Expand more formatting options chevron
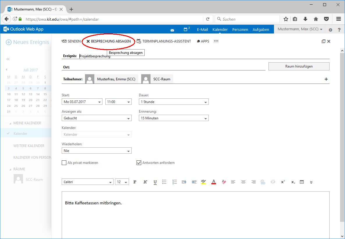Screen dimensions: 345x239 pyautogui.click(x=311, y=182)
